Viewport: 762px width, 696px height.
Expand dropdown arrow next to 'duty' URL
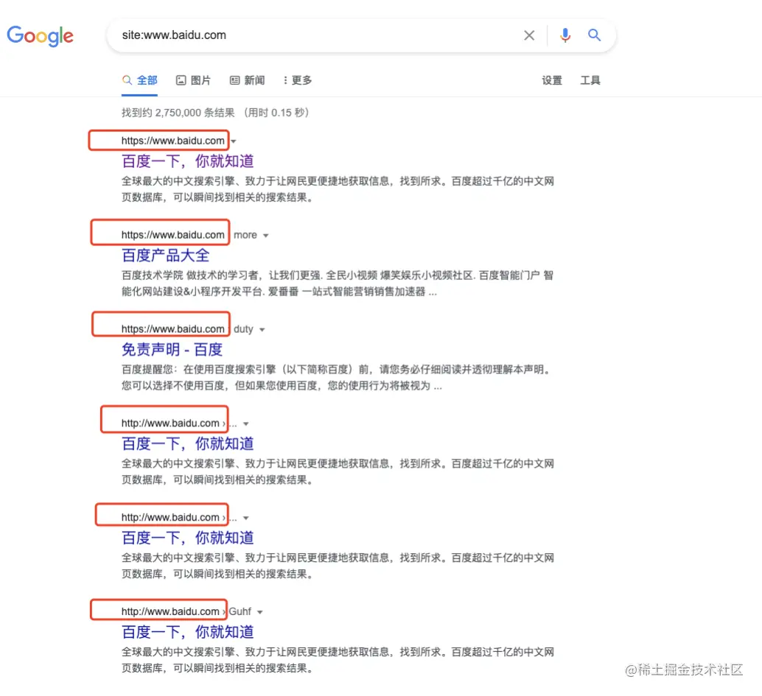point(262,330)
